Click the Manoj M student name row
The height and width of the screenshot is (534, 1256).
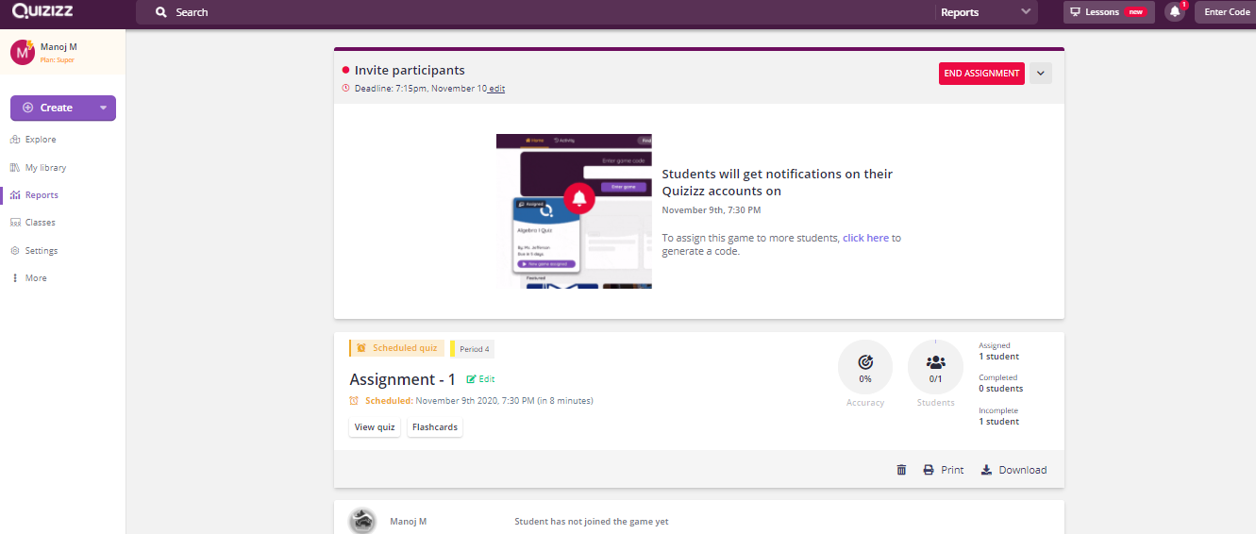(x=409, y=522)
